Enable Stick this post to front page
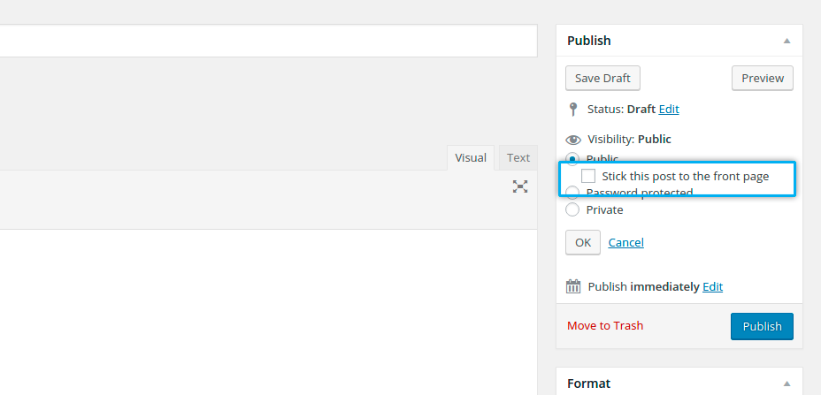This screenshot has width=821, height=395. pos(588,177)
